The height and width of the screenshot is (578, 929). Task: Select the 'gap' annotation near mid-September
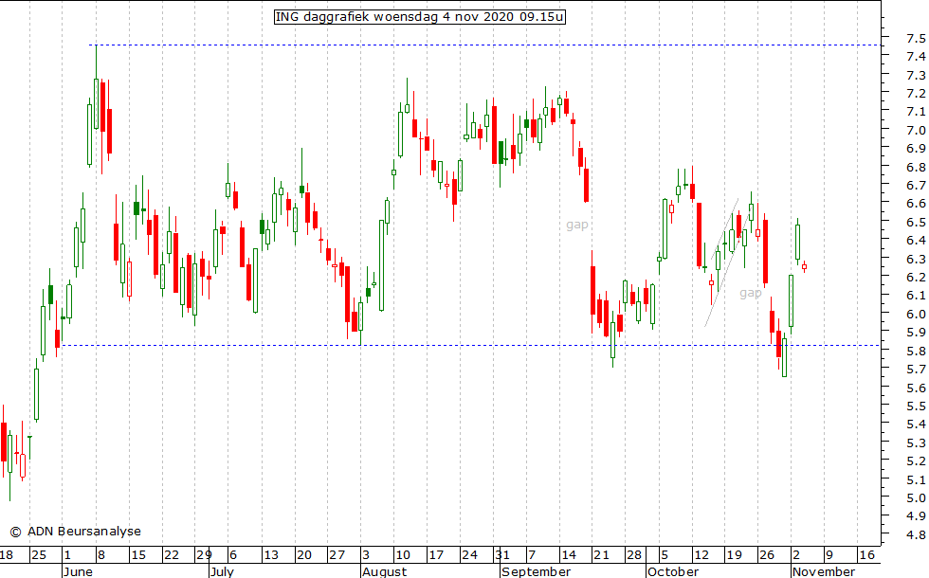[x=577, y=225]
